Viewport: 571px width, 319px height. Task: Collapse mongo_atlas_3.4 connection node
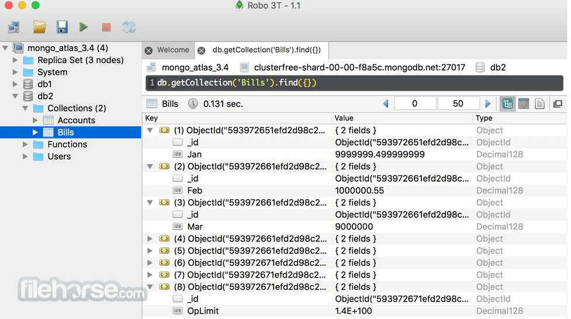(5, 48)
